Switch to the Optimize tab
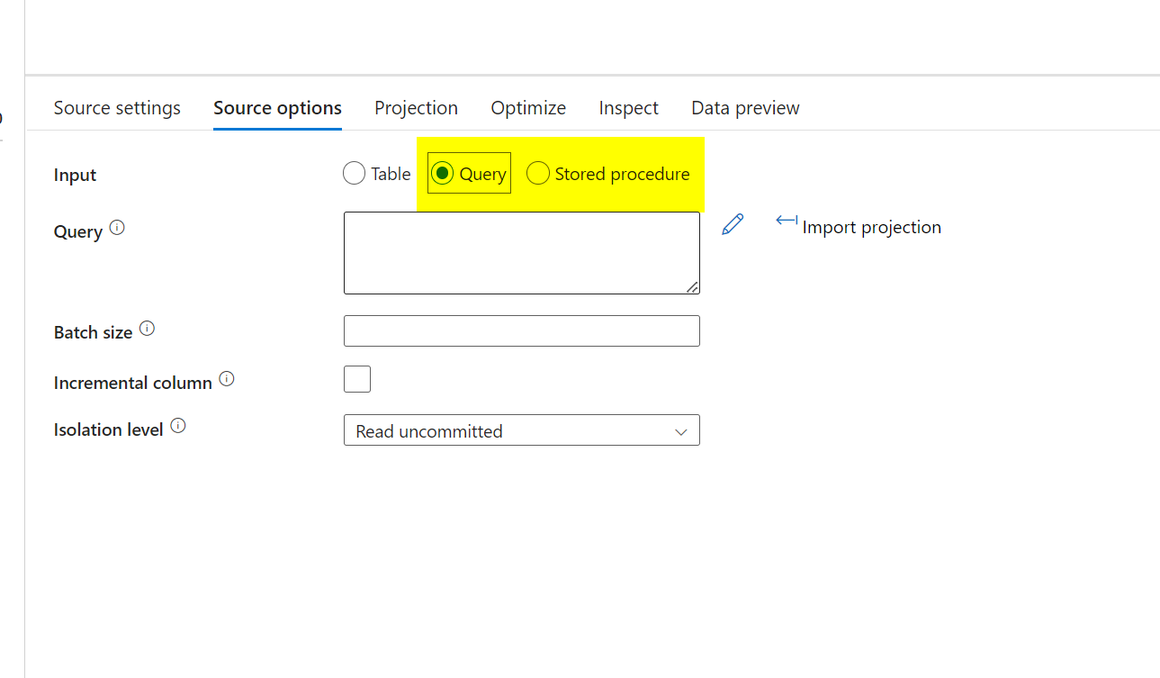Screen dimensions: 1160x678 click(x=527, y=107)
